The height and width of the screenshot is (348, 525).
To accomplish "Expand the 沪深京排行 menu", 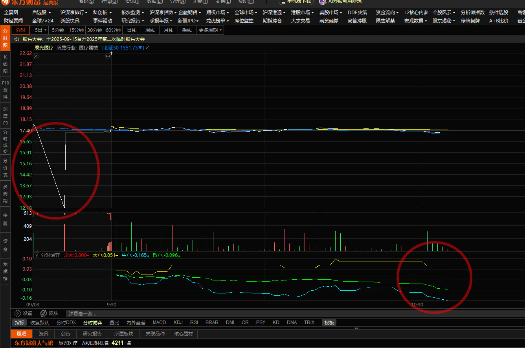I will coord(73,13).
